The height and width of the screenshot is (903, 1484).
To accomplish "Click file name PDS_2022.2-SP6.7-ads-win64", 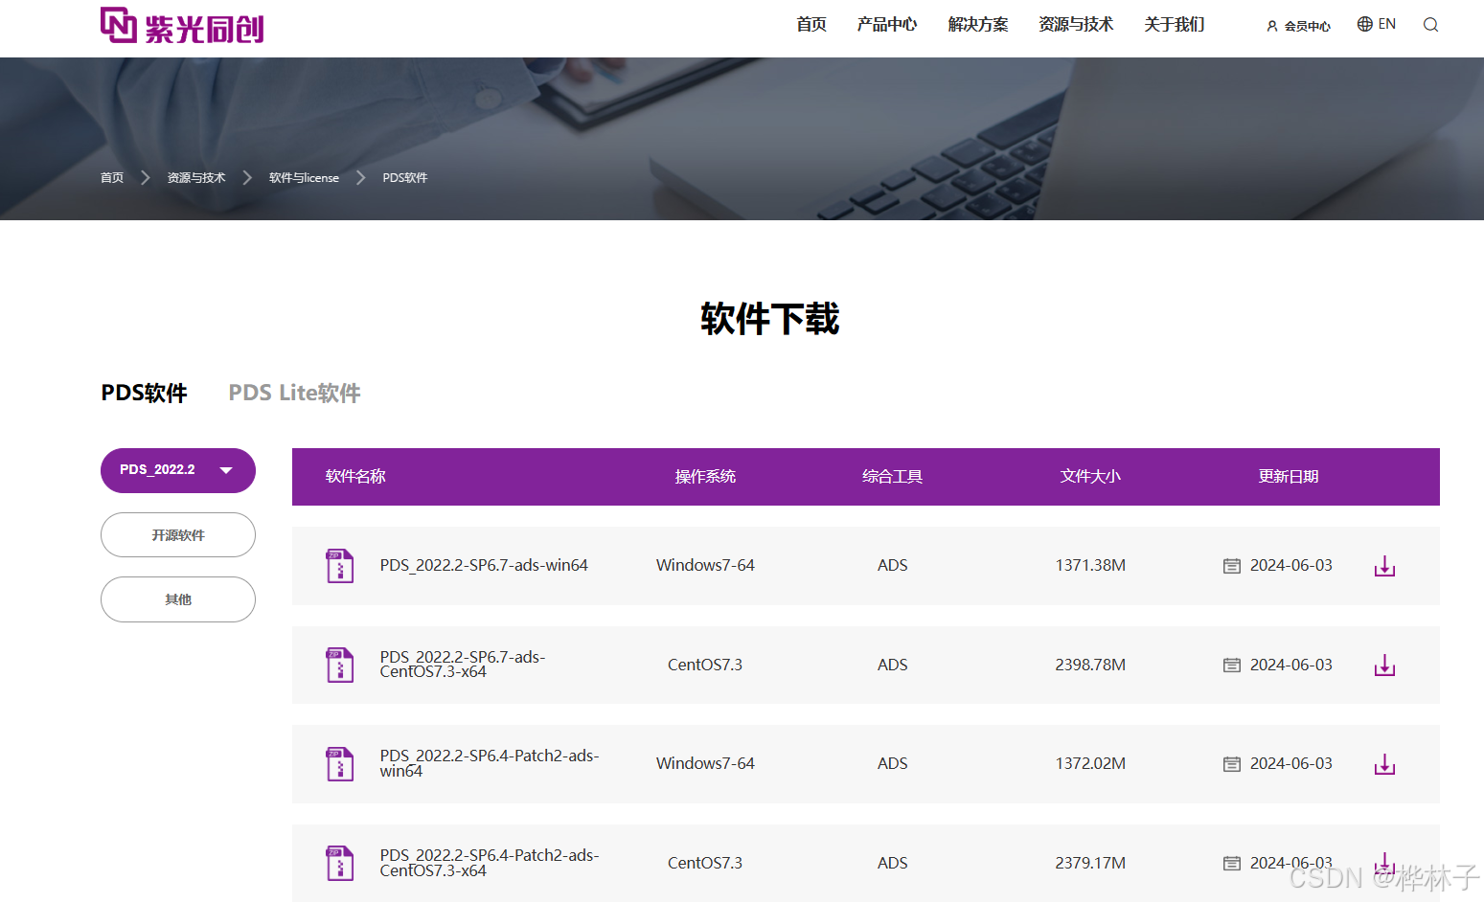I will tap(484, 566).
